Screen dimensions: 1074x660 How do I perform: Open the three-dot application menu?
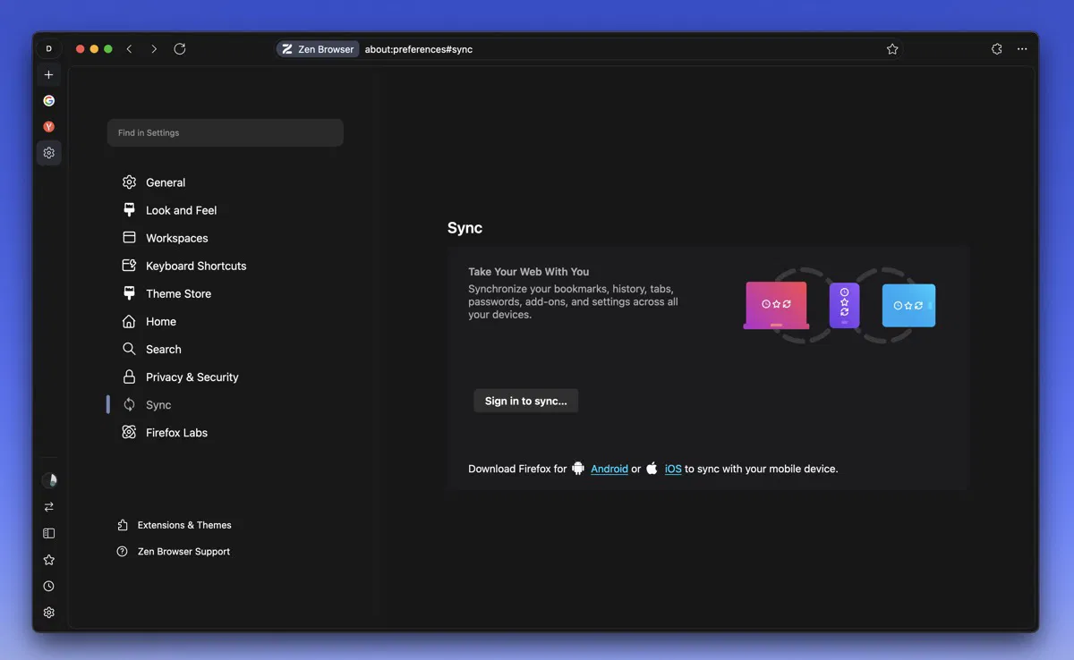[1021, 49]
